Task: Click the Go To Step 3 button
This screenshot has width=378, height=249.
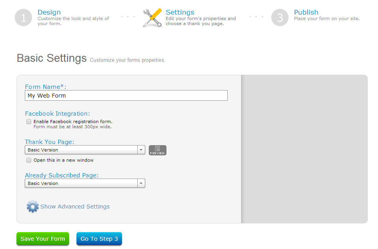Action: click(x=99, y=239)
